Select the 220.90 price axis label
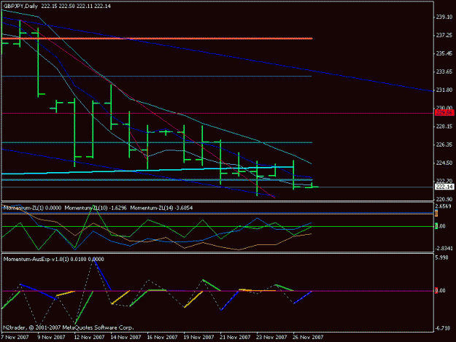This screenshot has width=456, height=342. (x=444, y=199)
